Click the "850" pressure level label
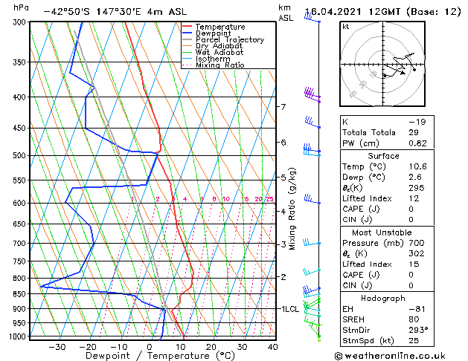This screenshot has height=361, width=468. (x=21, y=294)
